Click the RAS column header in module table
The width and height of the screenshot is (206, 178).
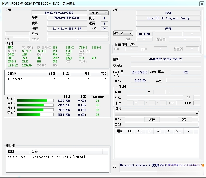(x=159, y=131)
